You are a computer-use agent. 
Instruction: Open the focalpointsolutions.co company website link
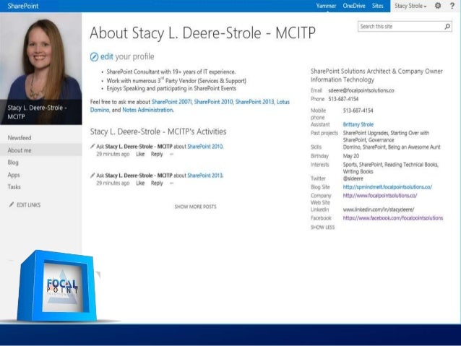[x=380, y=196]
